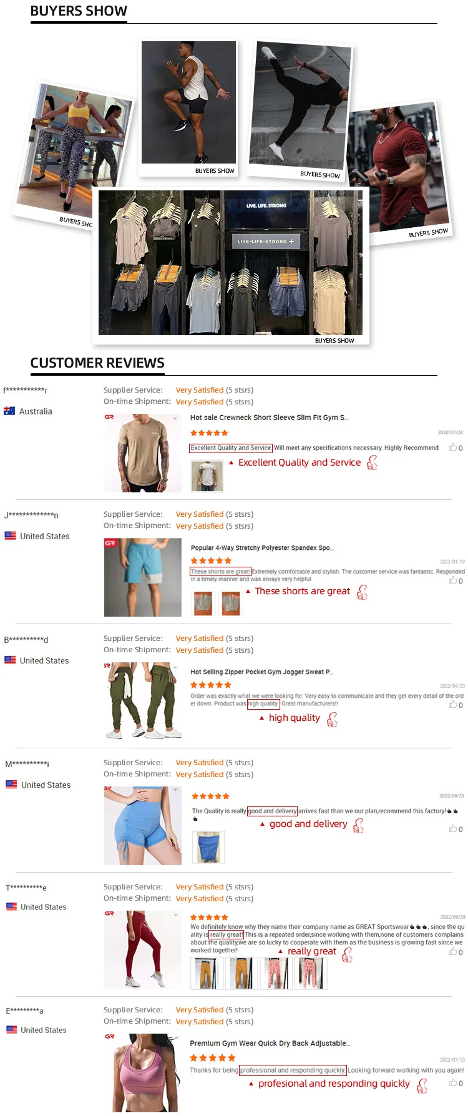This screenshot has width=468, height=1116.
Task: Click the Australia flag icon
Action: (9, 411)
